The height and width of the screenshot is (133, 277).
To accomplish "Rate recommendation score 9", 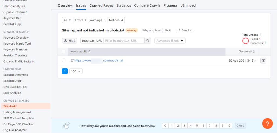I will (222, 126).
